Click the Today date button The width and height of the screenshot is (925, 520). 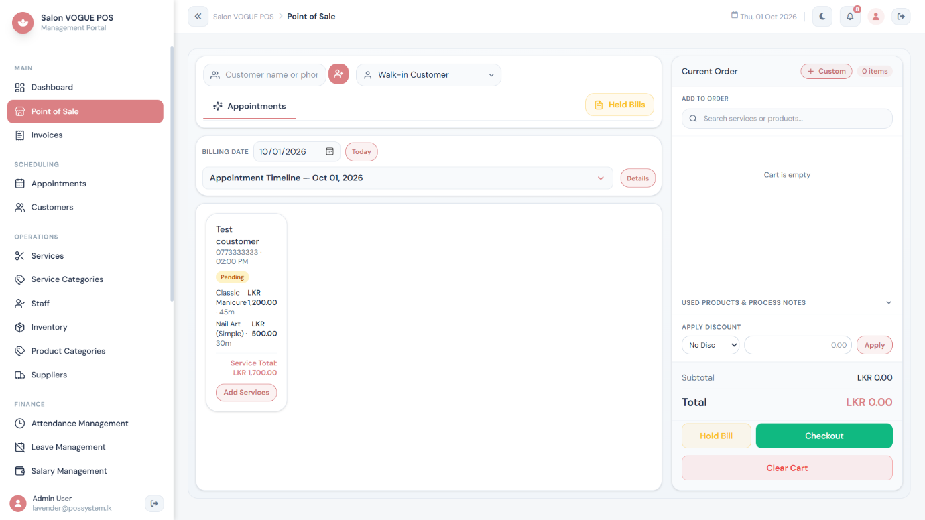click(361, 152)
